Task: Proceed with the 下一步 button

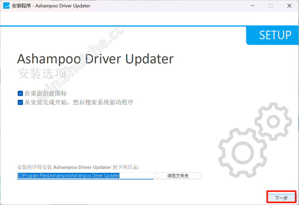Action: point(281,198)
